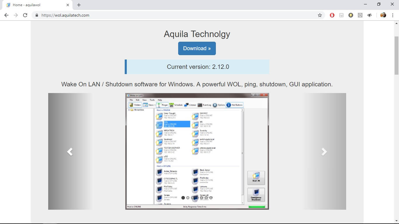The image size is (399, 224).
Task: Click the scrollbar up arrow
Action: coord(397,23)
